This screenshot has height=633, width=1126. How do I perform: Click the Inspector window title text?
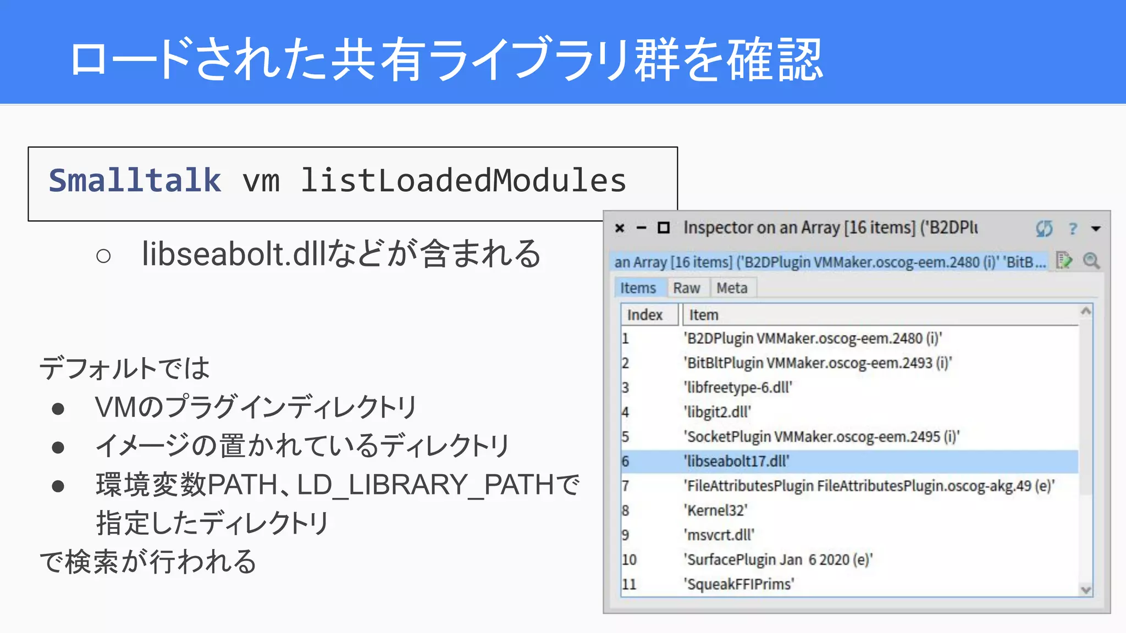pyautogui.click(x=830, y=227)
